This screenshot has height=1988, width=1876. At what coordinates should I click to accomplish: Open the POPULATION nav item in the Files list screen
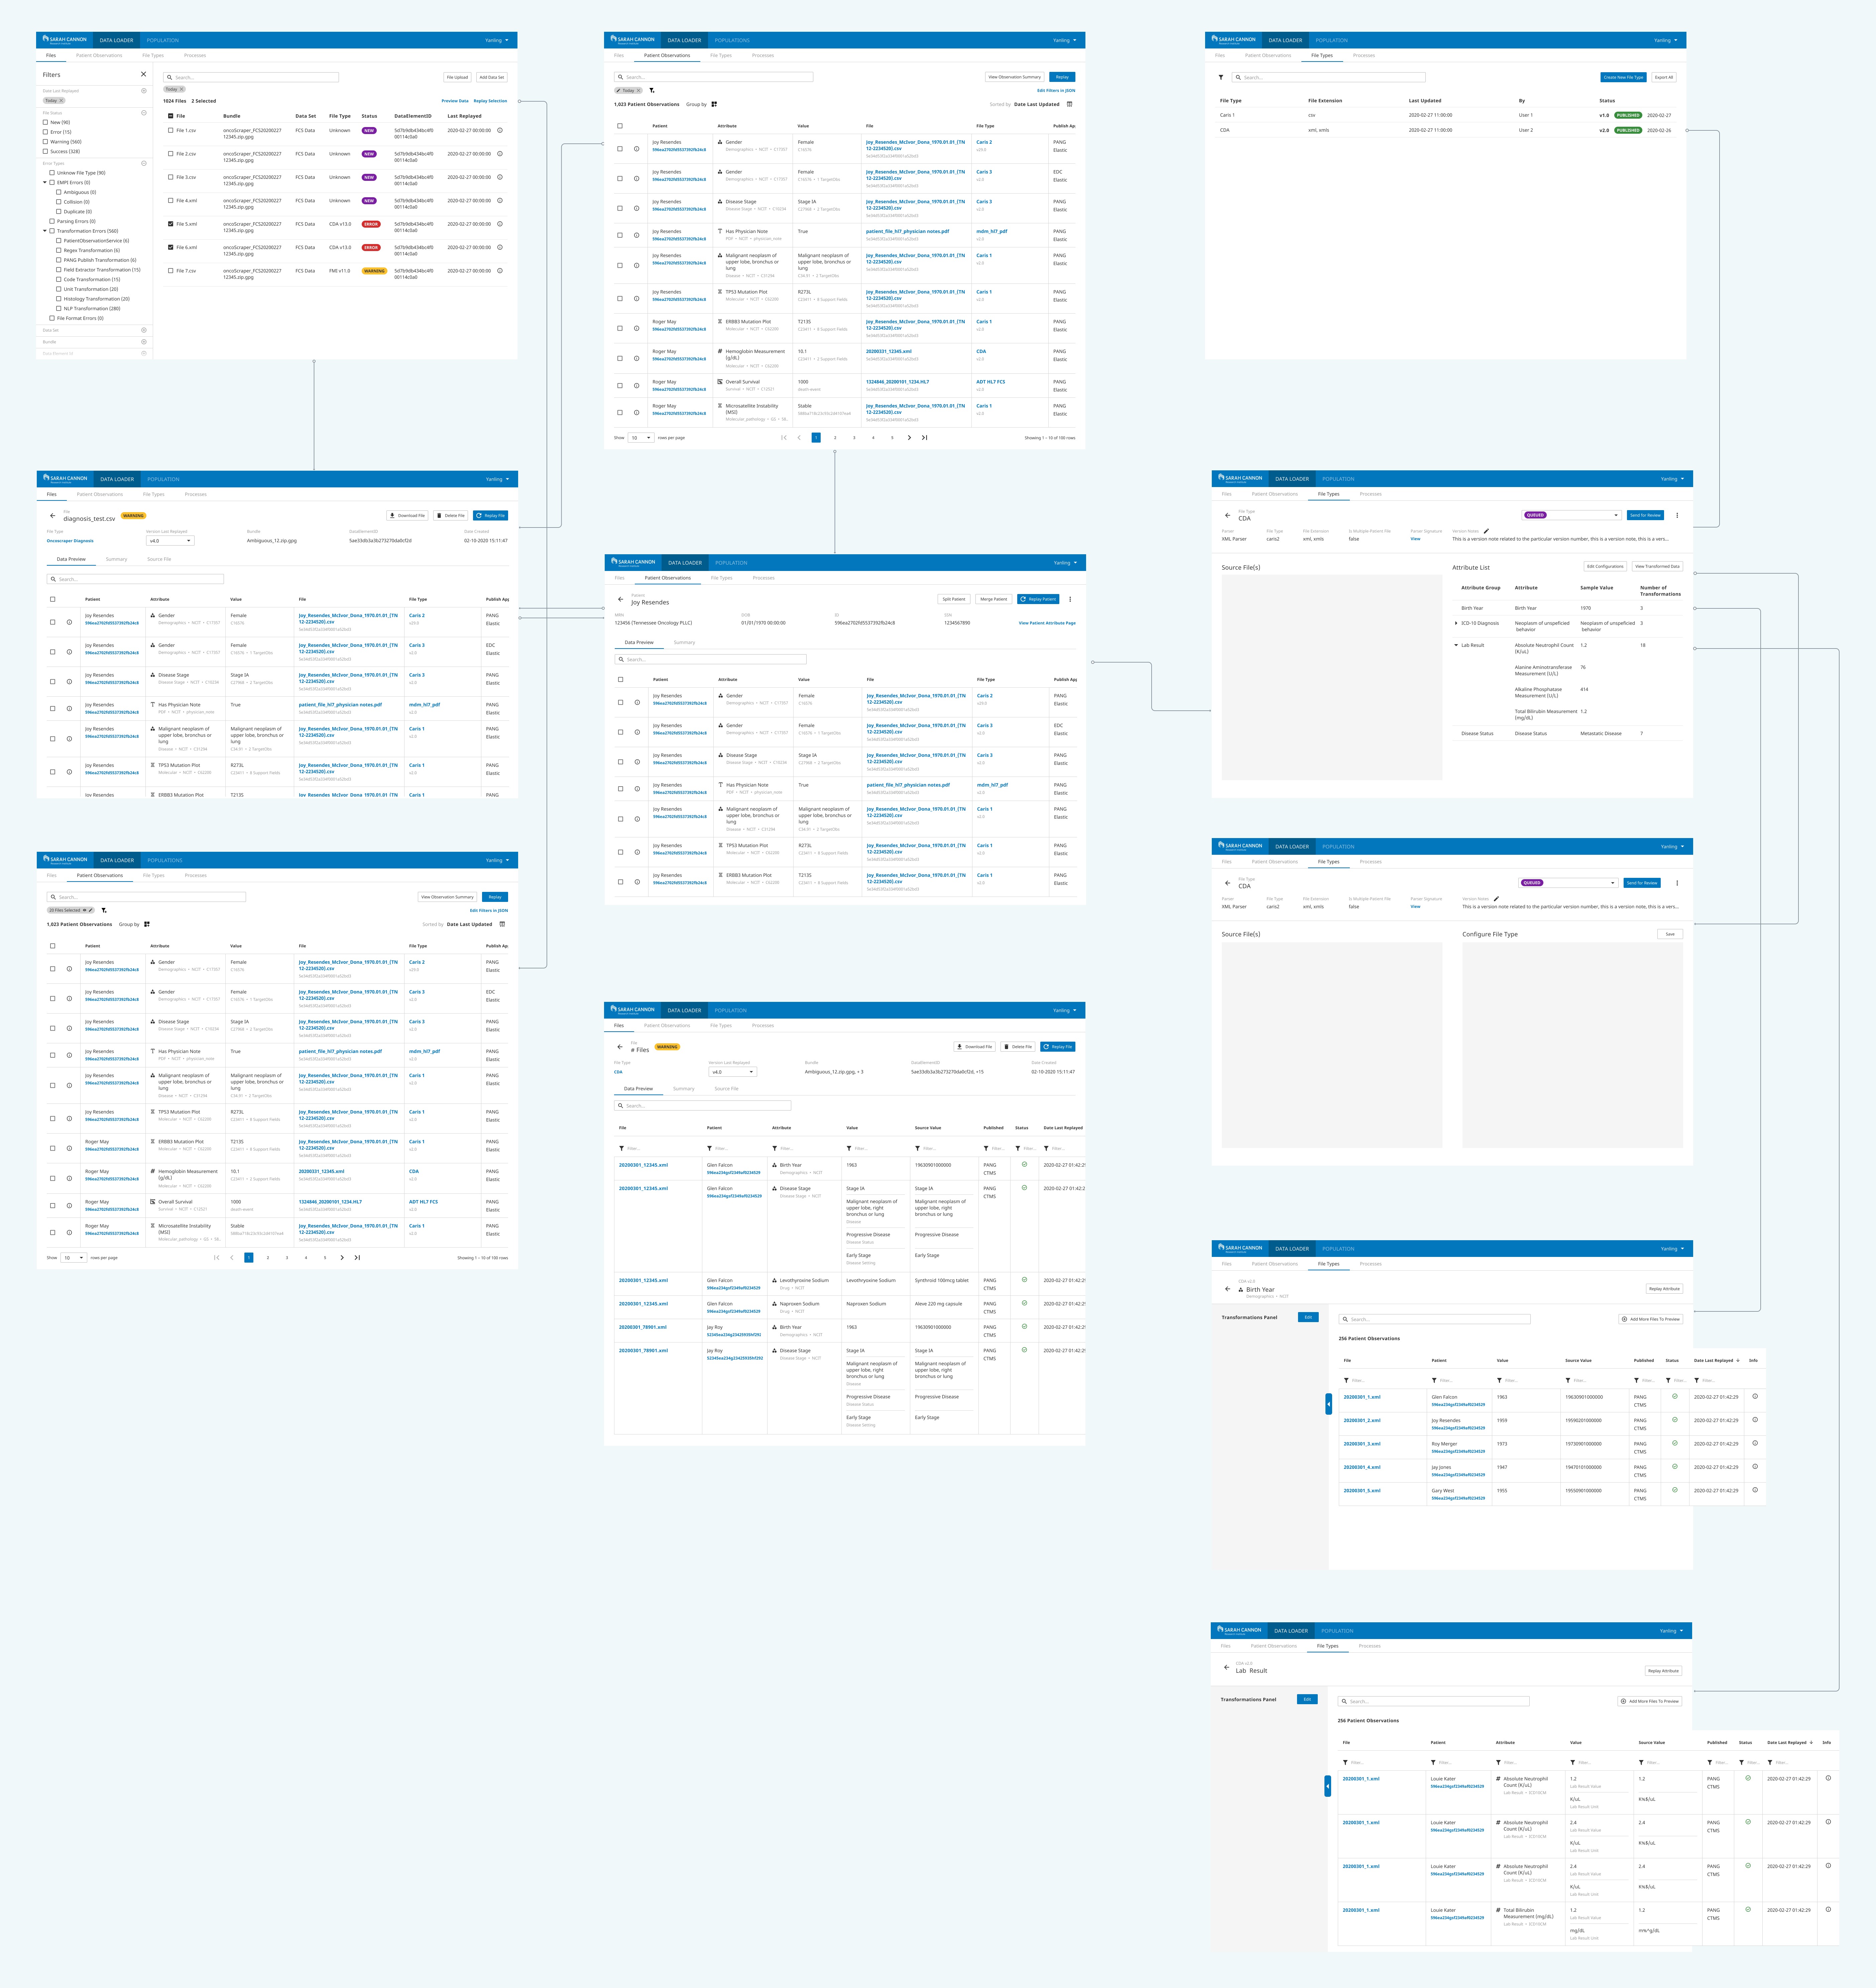pos(163,40)
